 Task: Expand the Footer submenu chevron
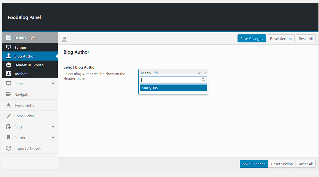click(x=53, y=137)
